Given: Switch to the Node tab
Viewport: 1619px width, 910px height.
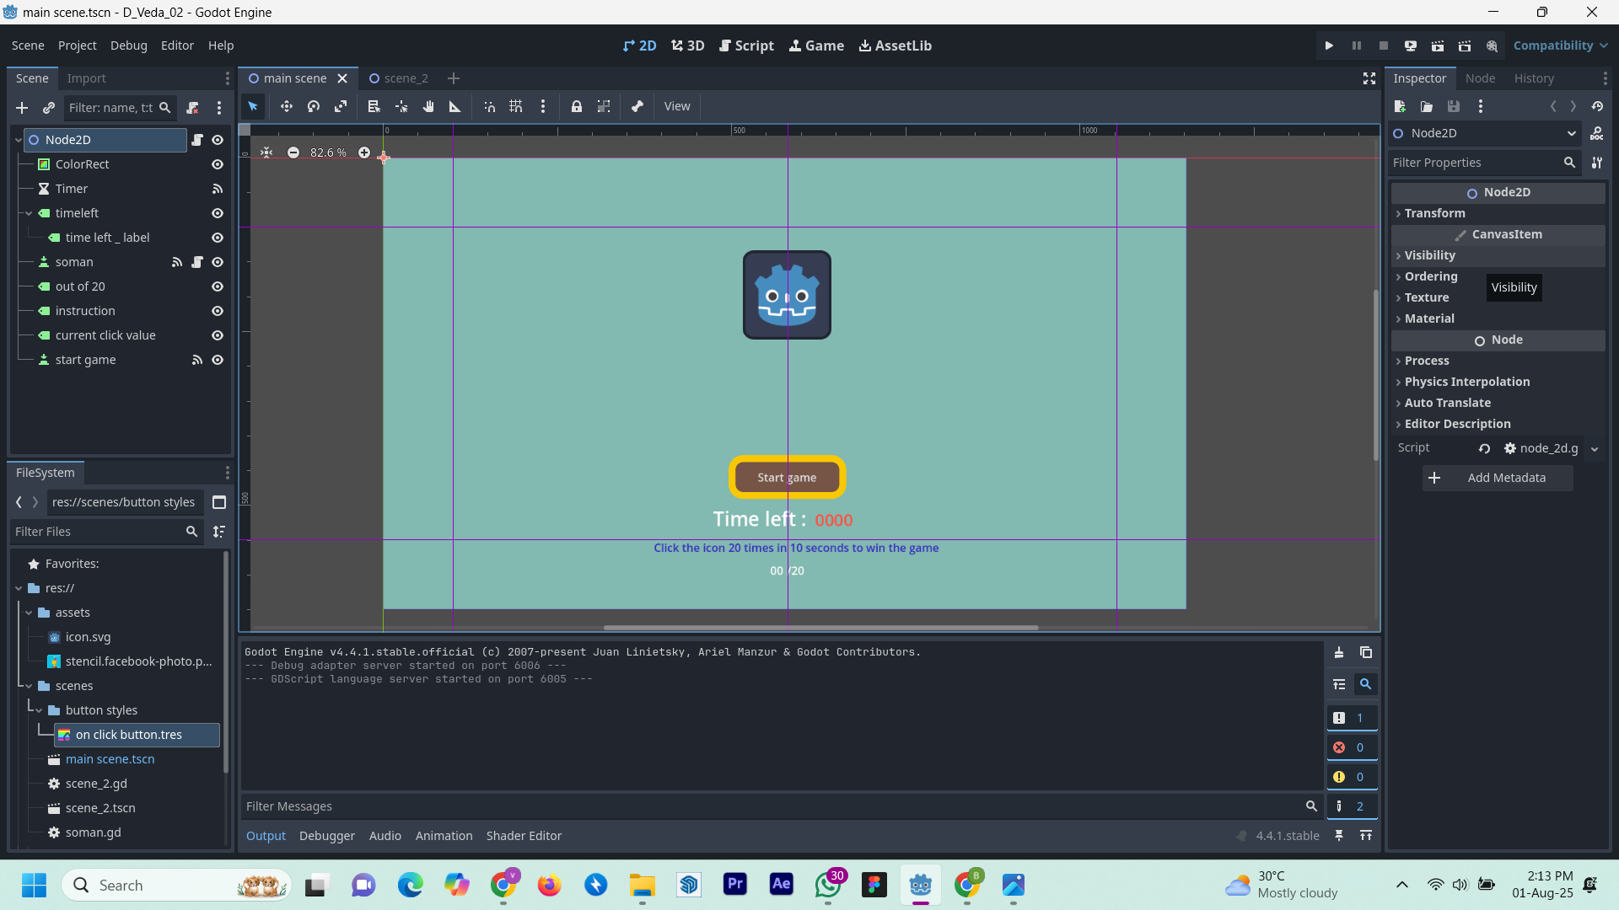Looking at the screenshot, I should point(1480,78).
